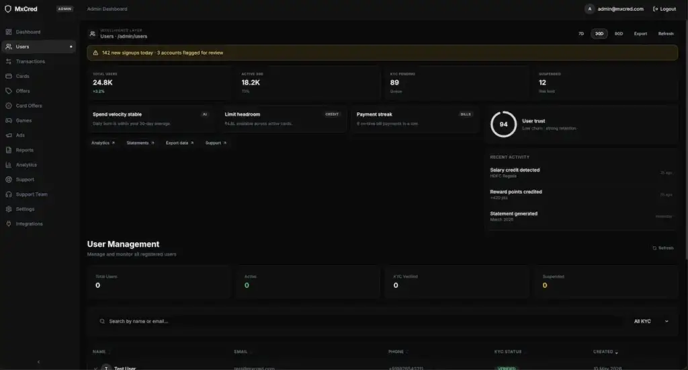Go to the Cards sidebar section

(38, 76)
